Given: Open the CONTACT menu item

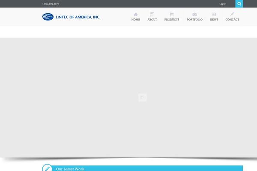Looking at the screenshot, I should [232, 20].
